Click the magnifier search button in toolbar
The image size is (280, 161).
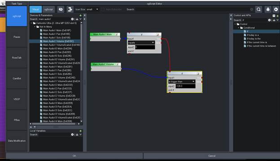click(258, 9)
